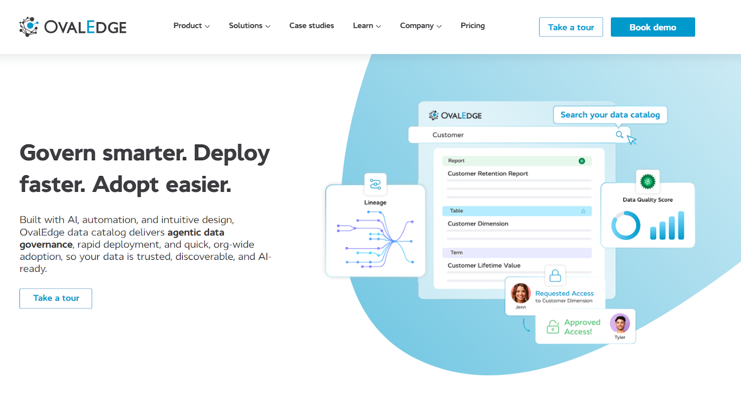Expand the Learn chevron arrow
741x396 pixels.
[378, 26]
